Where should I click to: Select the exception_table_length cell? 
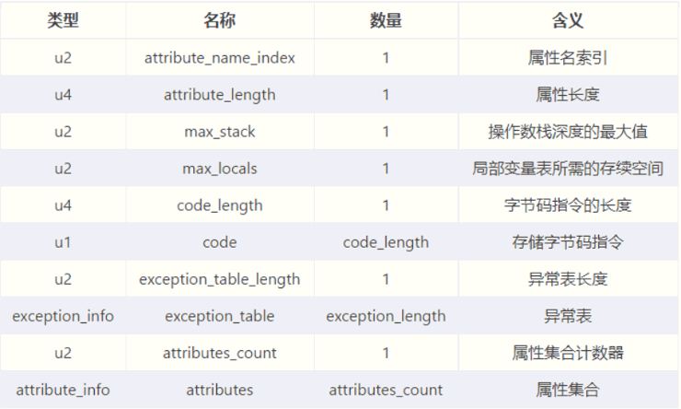(x=220, y=279)
